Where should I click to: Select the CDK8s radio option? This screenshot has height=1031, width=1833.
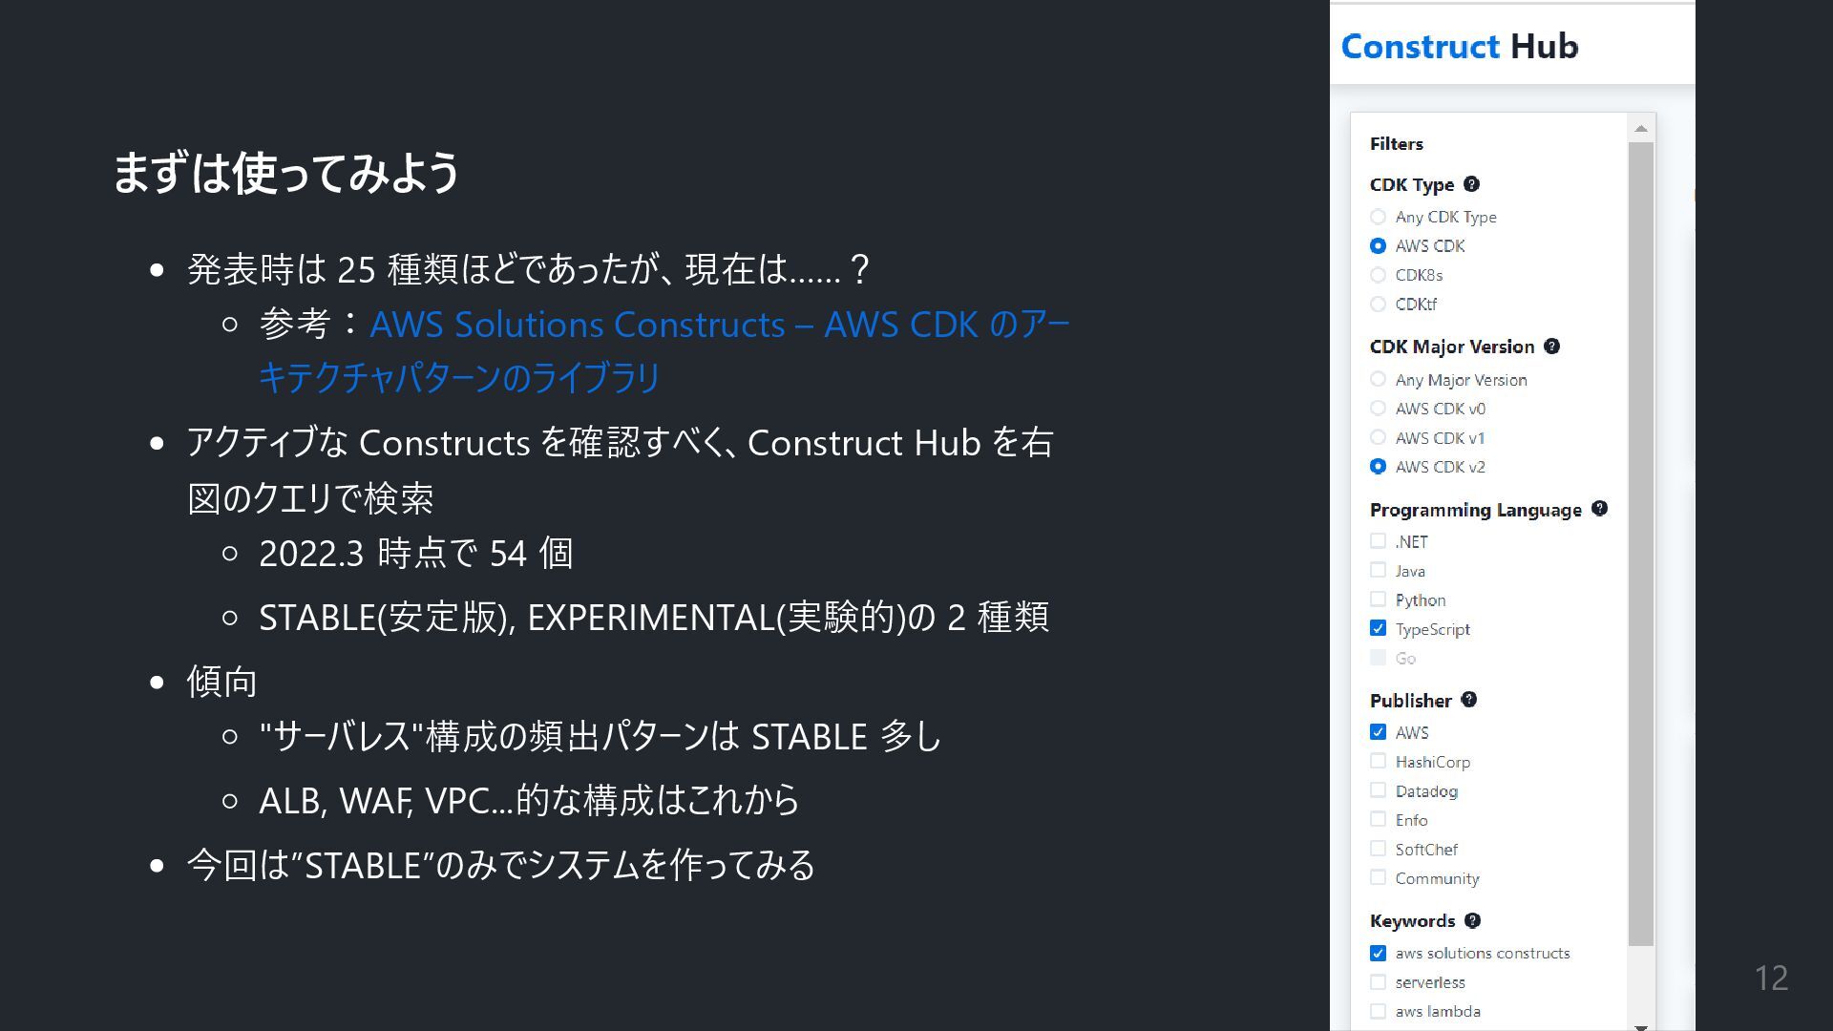pos(1378,275)
